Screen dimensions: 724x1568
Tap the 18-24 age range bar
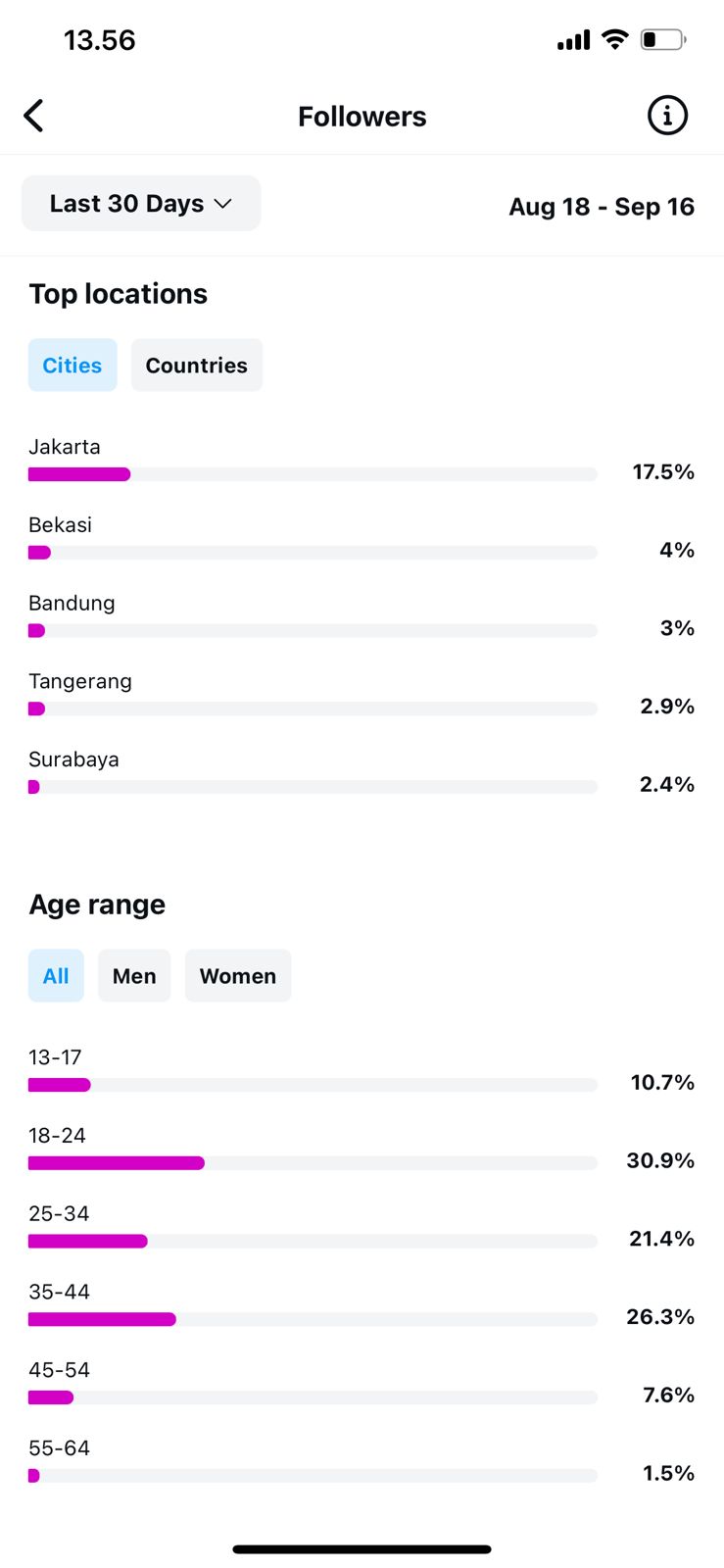click(312, 1163)
